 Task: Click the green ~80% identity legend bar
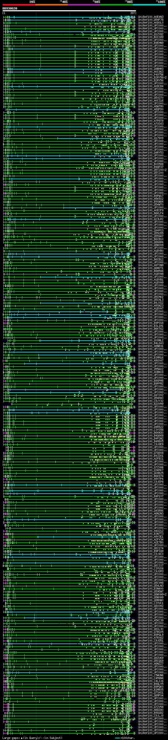pyautogui.click(x=117, y=5)
